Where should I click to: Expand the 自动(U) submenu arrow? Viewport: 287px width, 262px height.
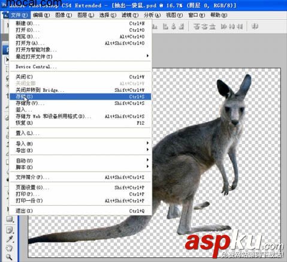(147, 160)
